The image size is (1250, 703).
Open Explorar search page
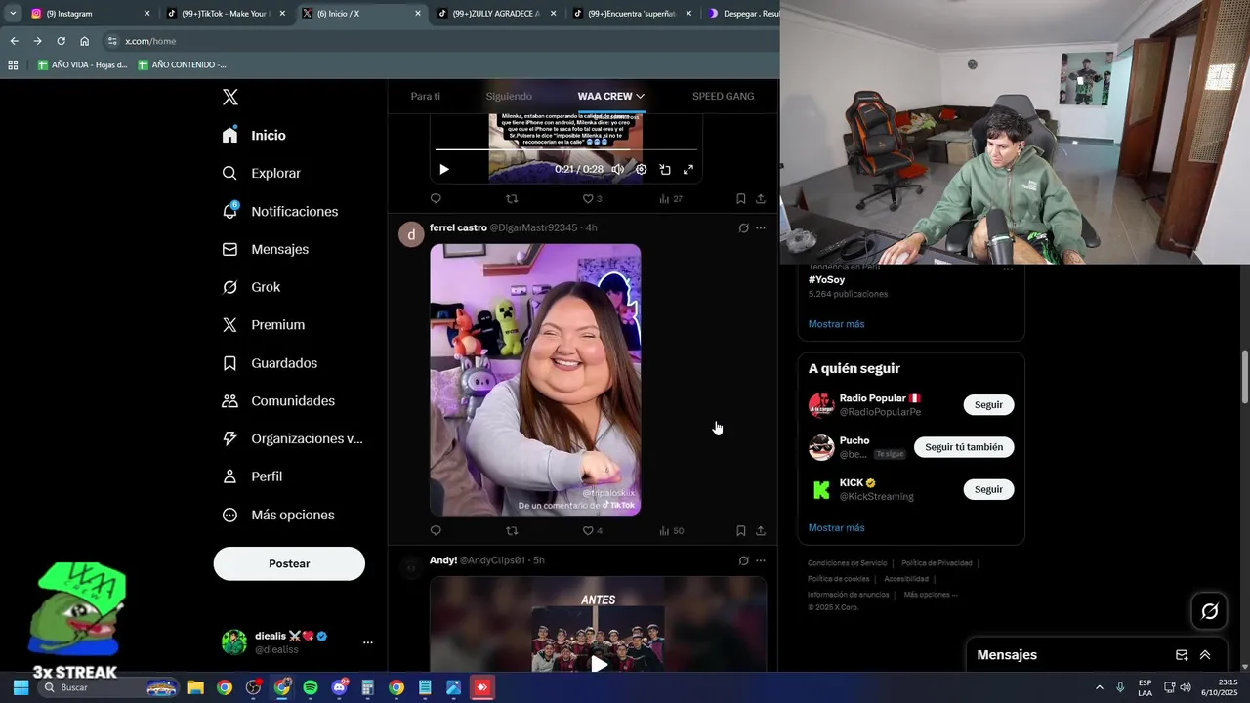point(262,173)
